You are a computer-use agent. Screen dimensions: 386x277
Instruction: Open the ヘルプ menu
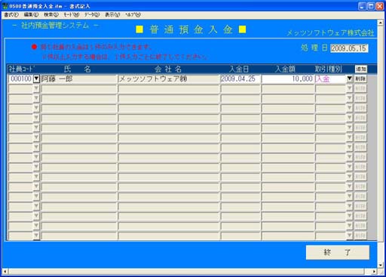[133, 15]
